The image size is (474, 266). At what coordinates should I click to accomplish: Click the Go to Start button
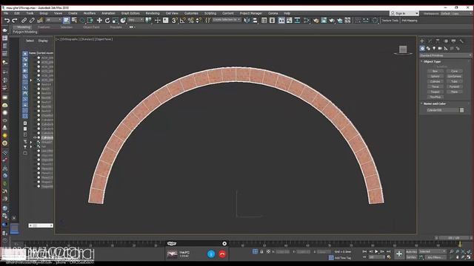coord(364,251)
